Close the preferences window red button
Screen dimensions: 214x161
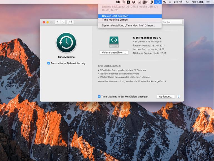tap(44, 22)
